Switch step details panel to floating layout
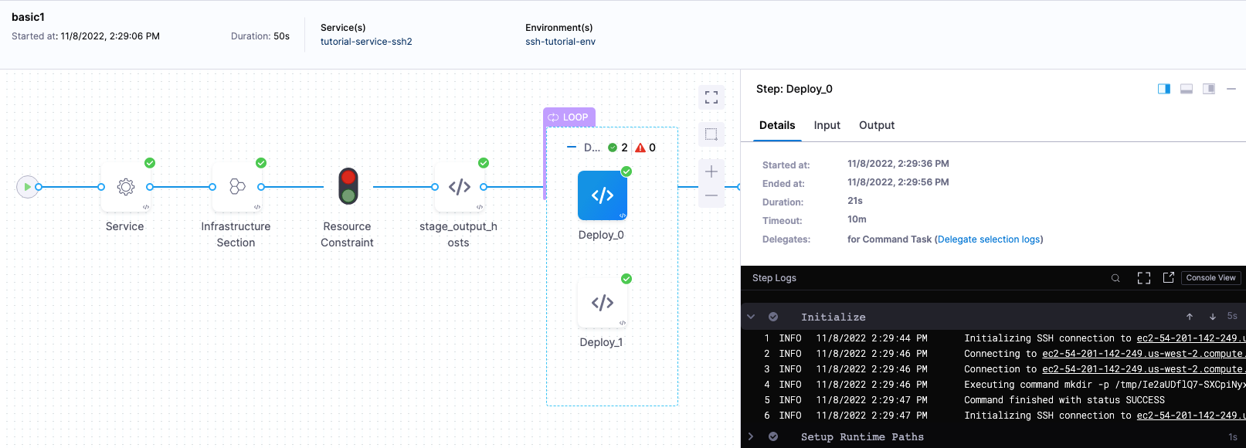1246x448 pixels. coord(1209,89)
